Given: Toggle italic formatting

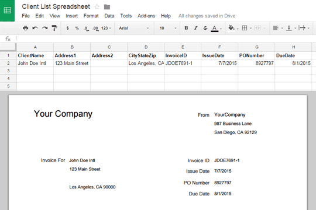Looking at the screenshot, I should click(195, 28).
